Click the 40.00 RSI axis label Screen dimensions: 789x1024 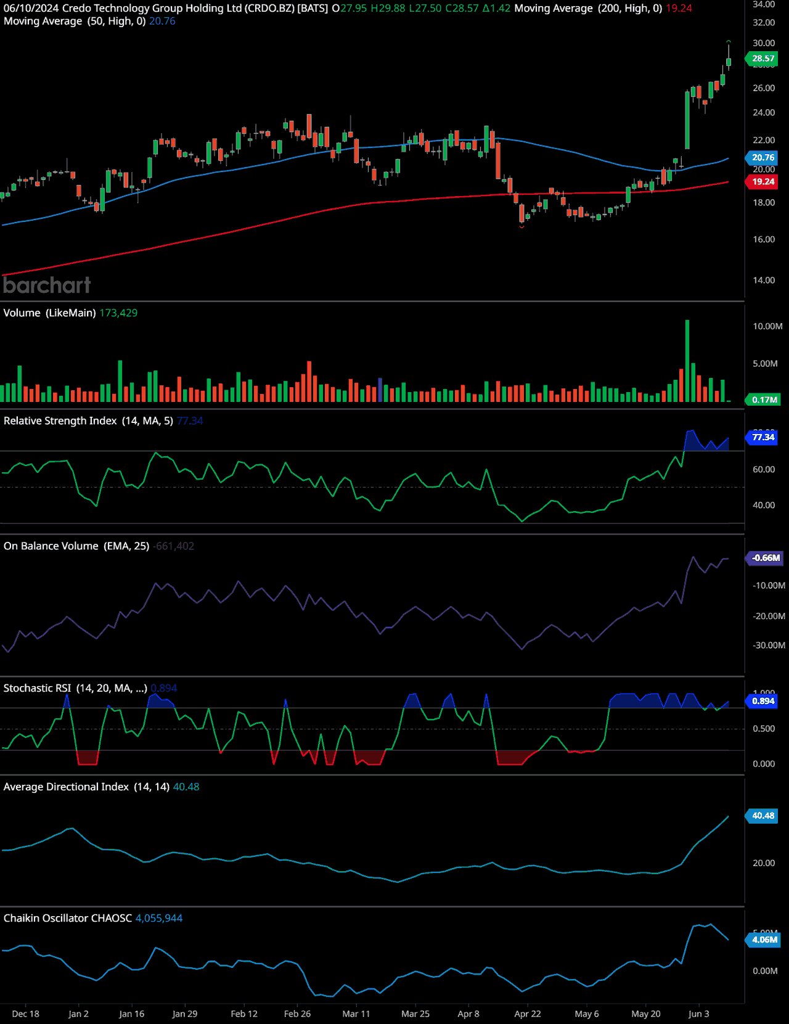pyautogui.click(x=764, y=505)
